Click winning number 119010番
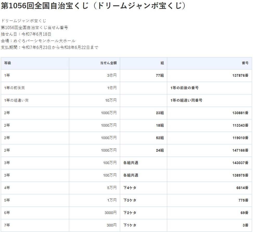The height and width of the screenshot is (232, 253). pos(240,138)
